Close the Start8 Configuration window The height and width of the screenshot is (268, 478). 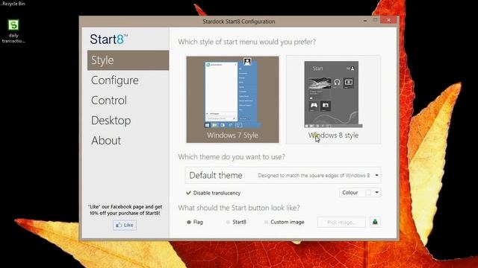[x=388, y=20]
